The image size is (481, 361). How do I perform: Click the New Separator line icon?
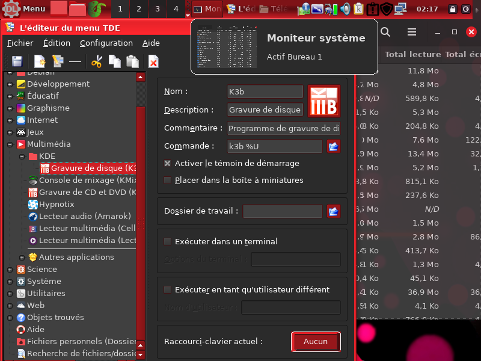coord(75,61)
